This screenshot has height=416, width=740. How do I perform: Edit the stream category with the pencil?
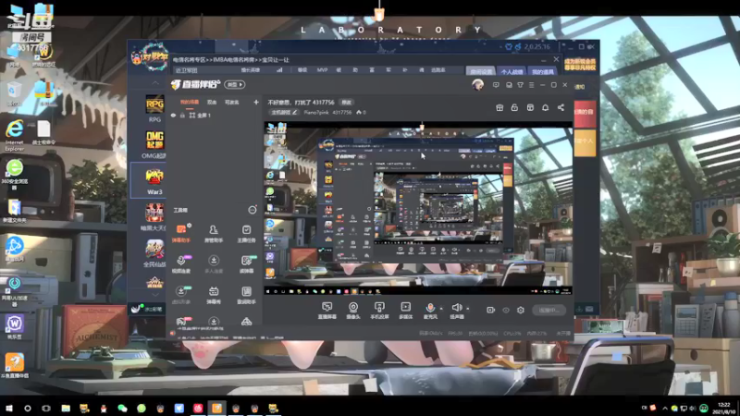295,112
